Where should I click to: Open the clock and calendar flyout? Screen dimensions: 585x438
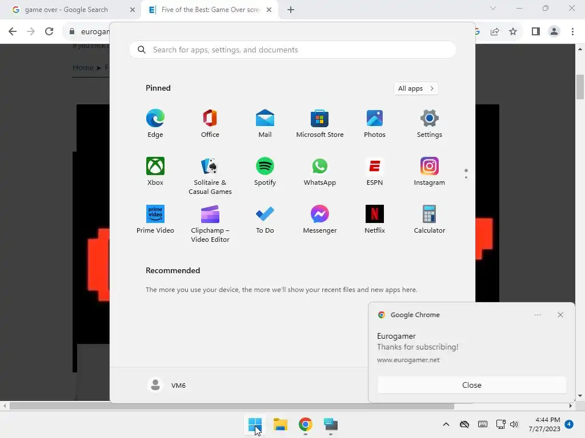click(544, 424)
